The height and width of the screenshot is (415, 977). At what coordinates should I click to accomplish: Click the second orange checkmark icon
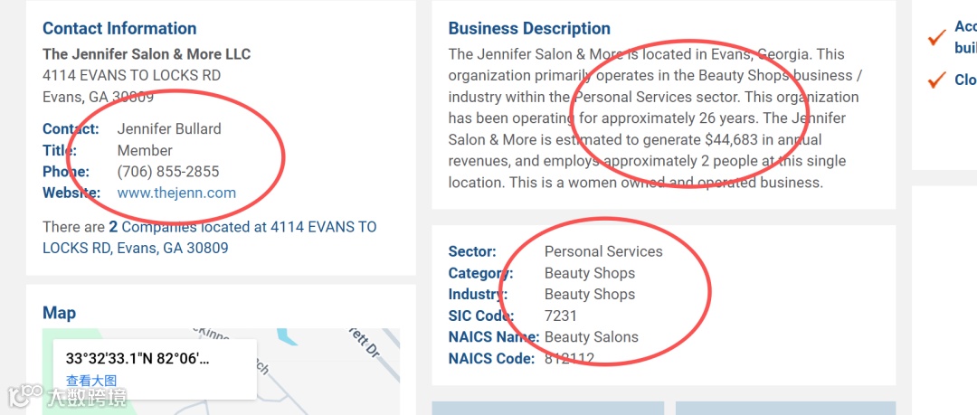click(x=936, y=80)
